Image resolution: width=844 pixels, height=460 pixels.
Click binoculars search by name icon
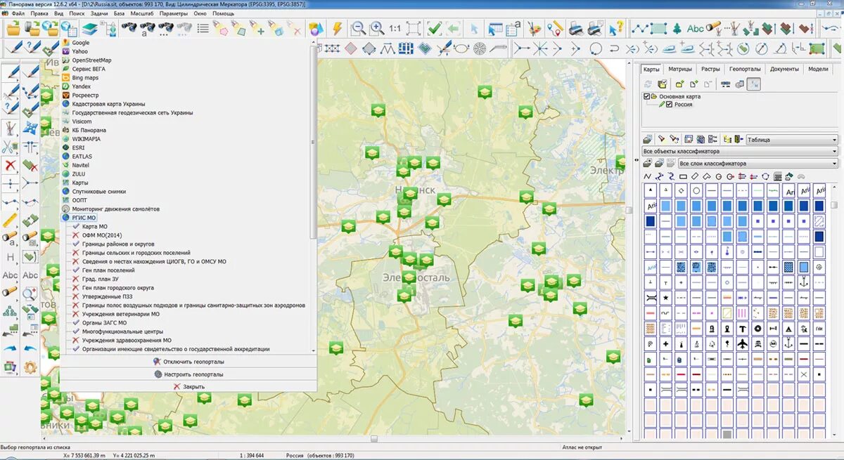(147, 28)
